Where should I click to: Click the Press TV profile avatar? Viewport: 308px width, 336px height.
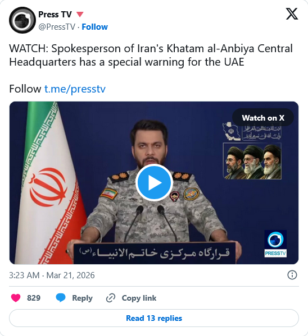(22, 20)
